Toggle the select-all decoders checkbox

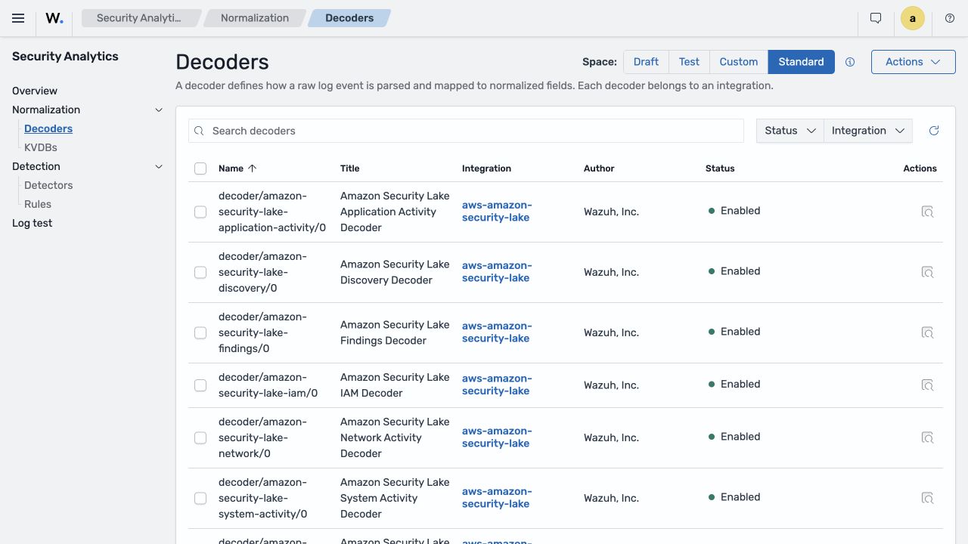(200, 168)
